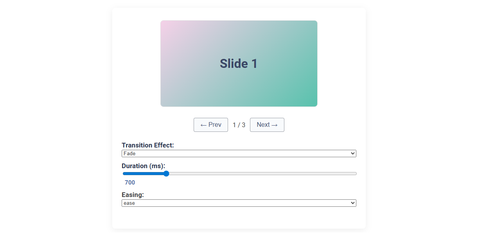Click the right arrow icon on Next button
The height and width of the screenshot is (252, 478).
[274, 125]
